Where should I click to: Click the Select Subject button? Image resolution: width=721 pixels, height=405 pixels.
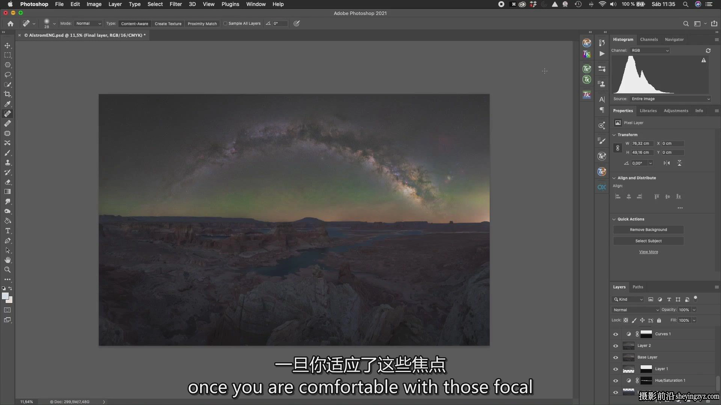click(x=649, y=241)
